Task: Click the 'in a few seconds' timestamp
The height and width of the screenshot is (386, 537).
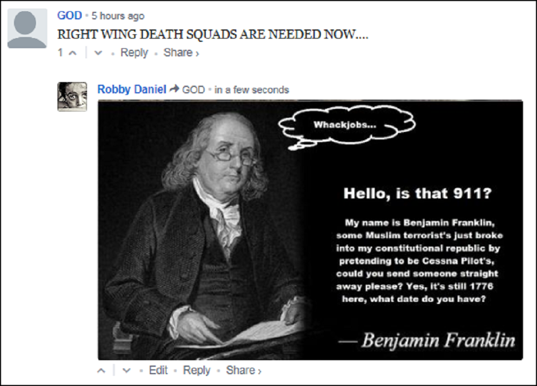Action: pyautogui.click(x=252, y=90)
